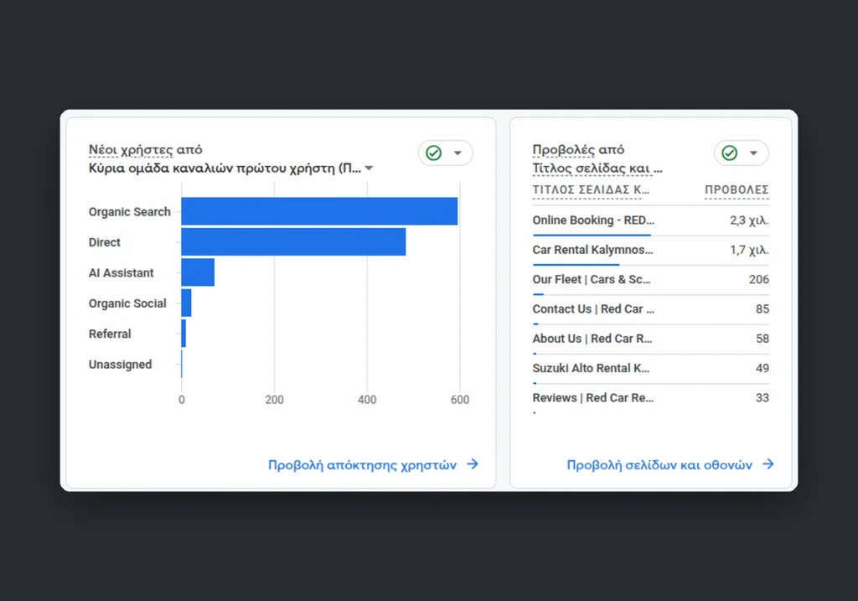This screenshot has width=858, height=601.
Task: Click 'ΠΡΟΒΟΛΕΣ' column header
Action: (x=737, y=190)
